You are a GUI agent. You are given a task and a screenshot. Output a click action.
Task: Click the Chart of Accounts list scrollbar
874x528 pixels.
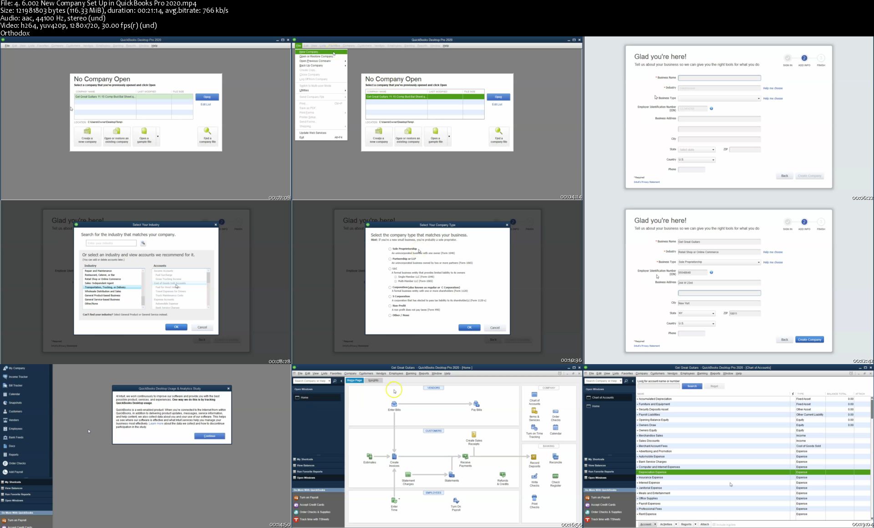[872, 458]
